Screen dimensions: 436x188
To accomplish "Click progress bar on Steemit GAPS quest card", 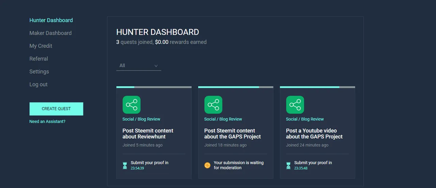I will click(236, 87).
